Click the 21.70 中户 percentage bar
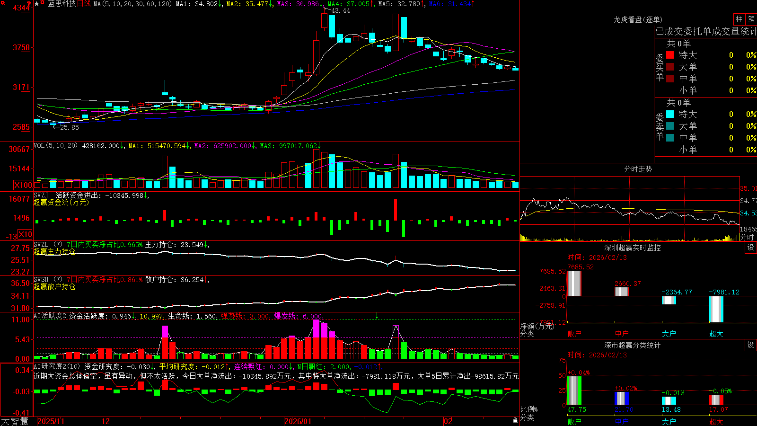This screenshot has height=426, width=757. click(x=621, y=399)
